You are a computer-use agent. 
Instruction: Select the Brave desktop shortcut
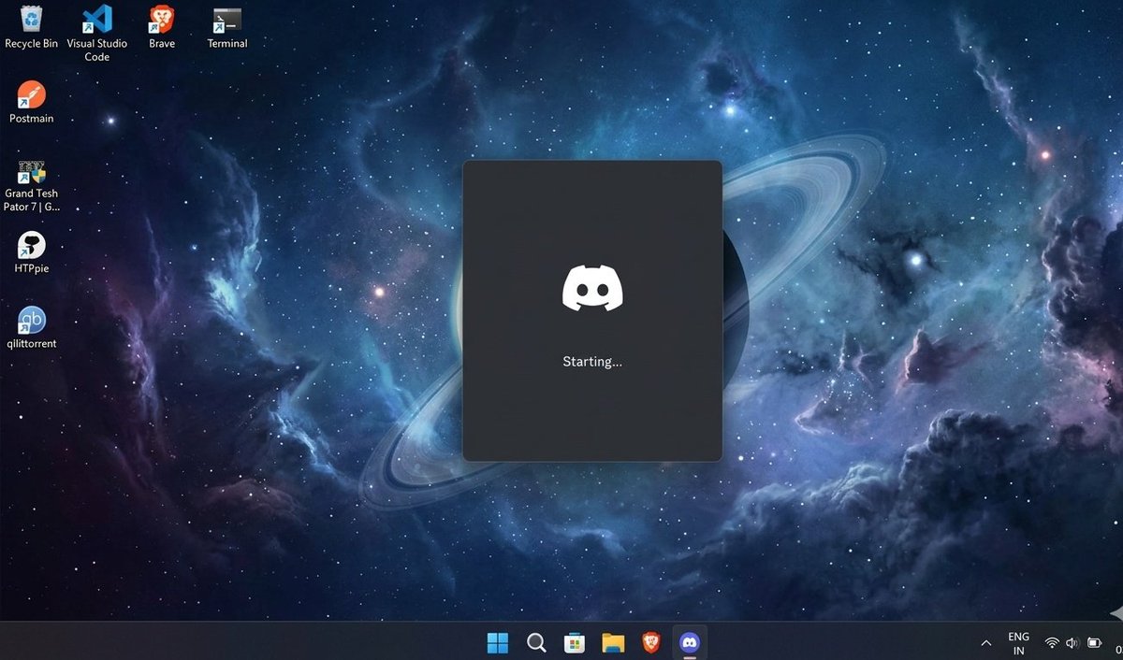[x=162, y=26]
